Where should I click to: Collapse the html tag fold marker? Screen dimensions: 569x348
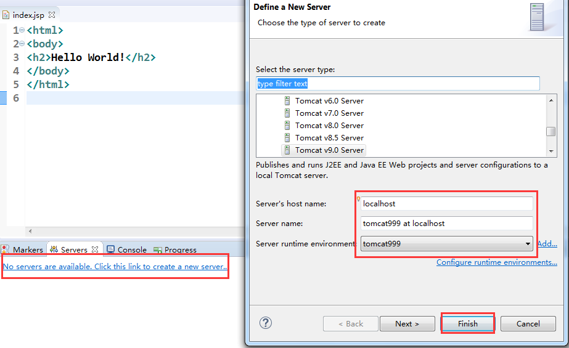point(22,30)
